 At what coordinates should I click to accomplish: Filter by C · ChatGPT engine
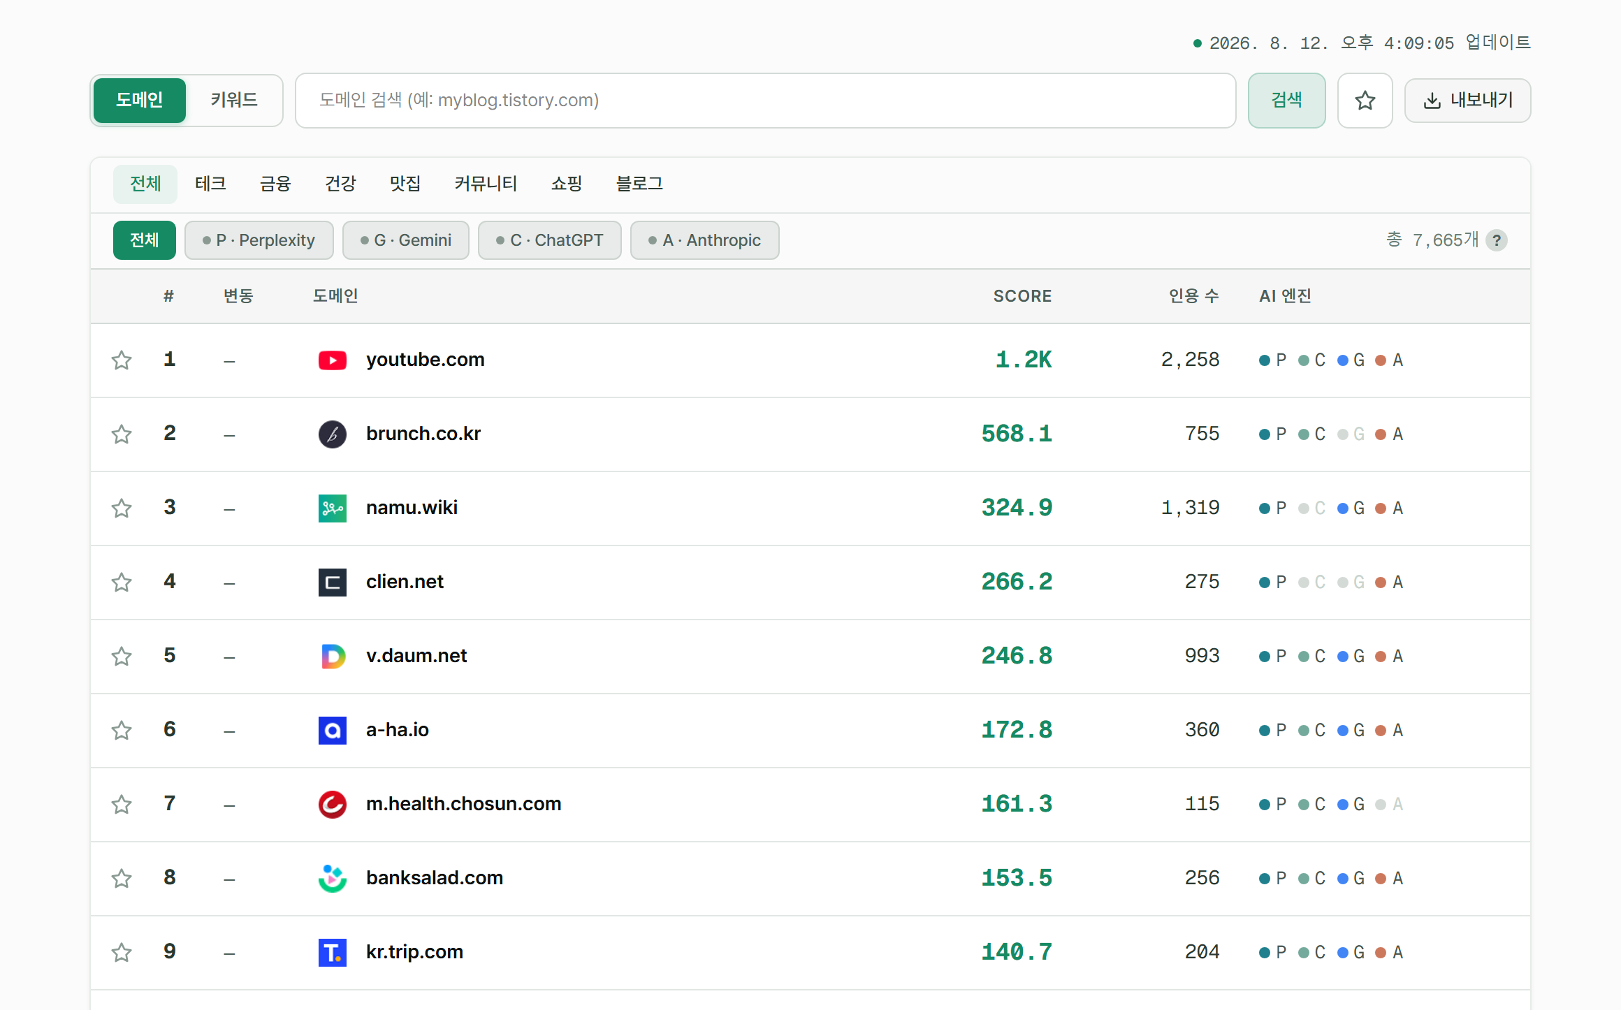550,240
